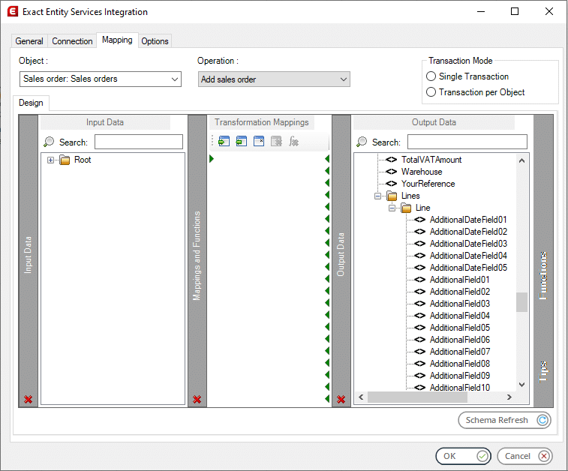Click red X on Mappings and Functions sidebar
The image size is (568, 471).
197,399
